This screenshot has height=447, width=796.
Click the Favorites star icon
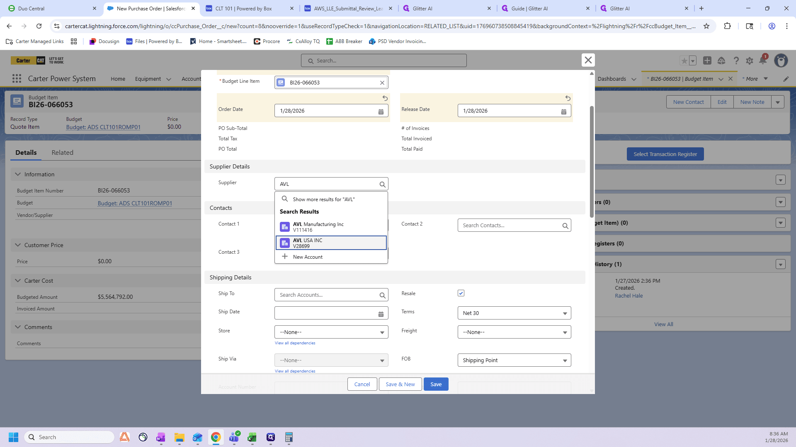684,61
